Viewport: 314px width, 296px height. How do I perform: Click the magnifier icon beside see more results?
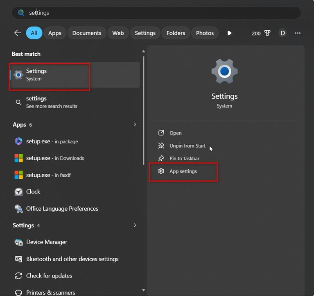tap(18, 102)
